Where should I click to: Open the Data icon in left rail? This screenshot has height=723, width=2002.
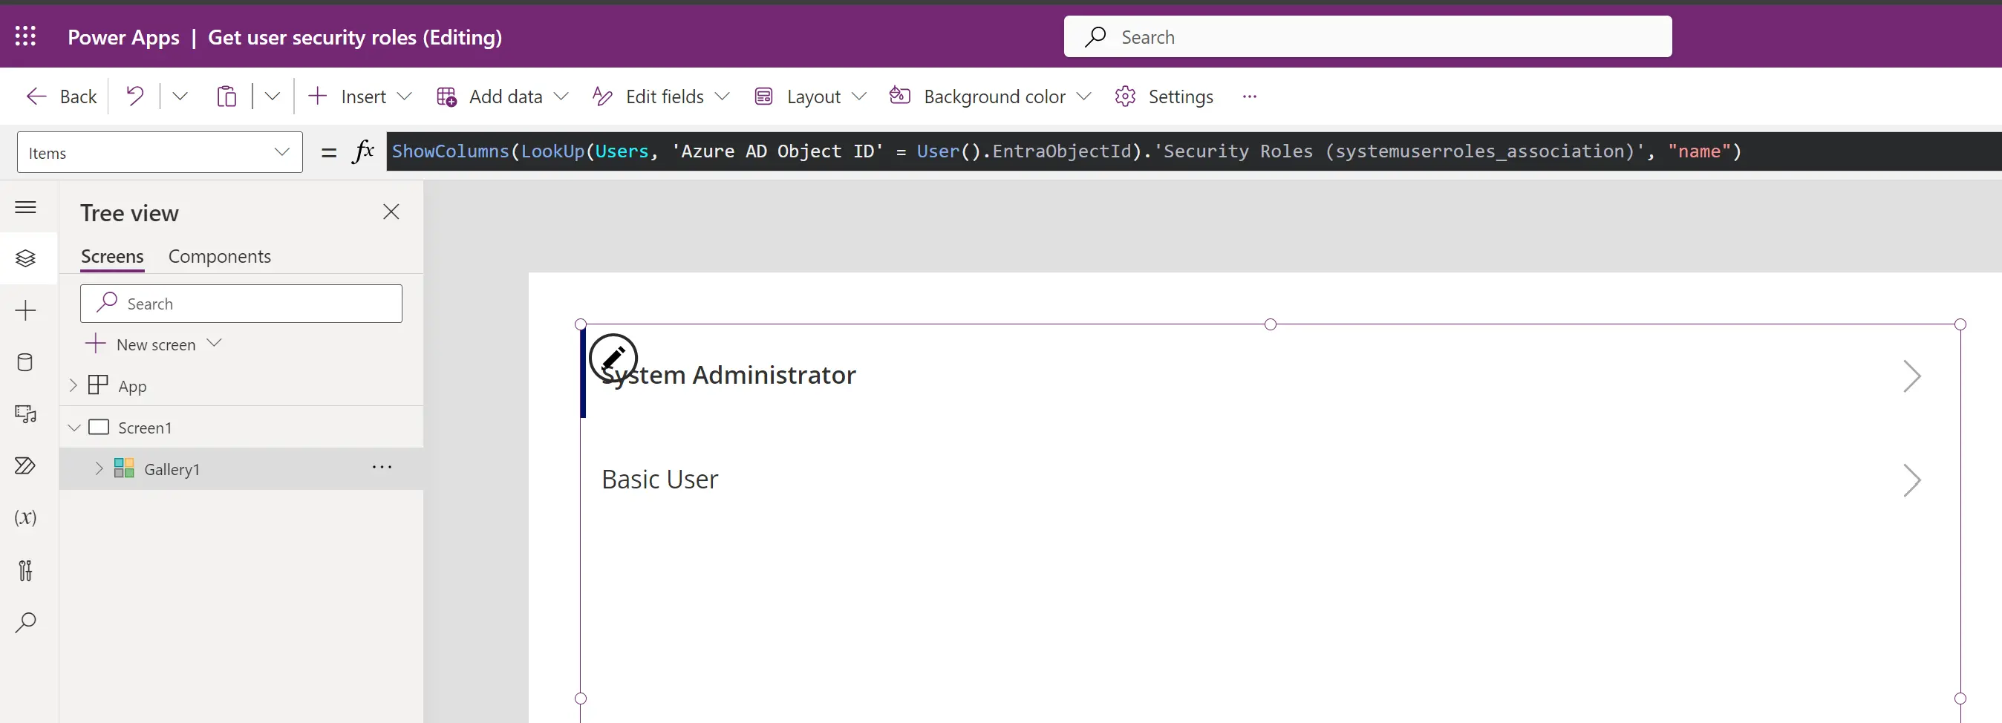[x=25, y=363]
